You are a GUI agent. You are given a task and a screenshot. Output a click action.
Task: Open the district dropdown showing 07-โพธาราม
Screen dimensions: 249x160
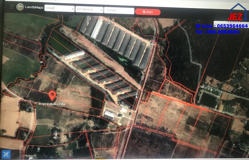89,9
